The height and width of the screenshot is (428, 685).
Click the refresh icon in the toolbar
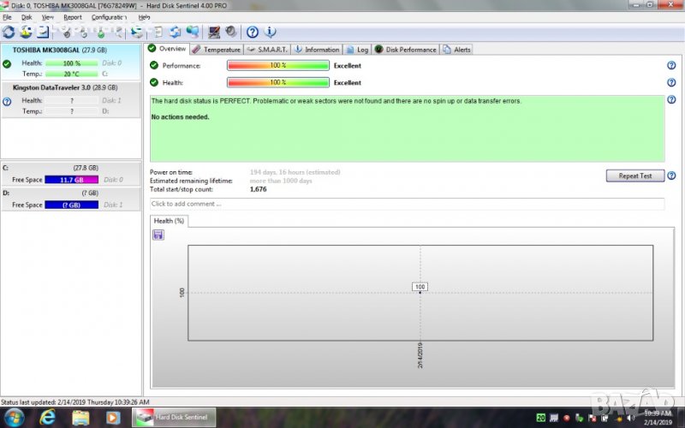(x=9, y=33)
